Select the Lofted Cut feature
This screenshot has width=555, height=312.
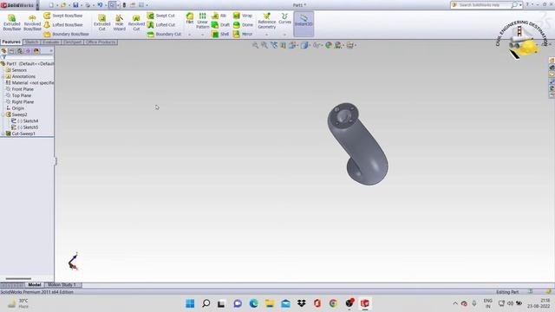[161, 25]
